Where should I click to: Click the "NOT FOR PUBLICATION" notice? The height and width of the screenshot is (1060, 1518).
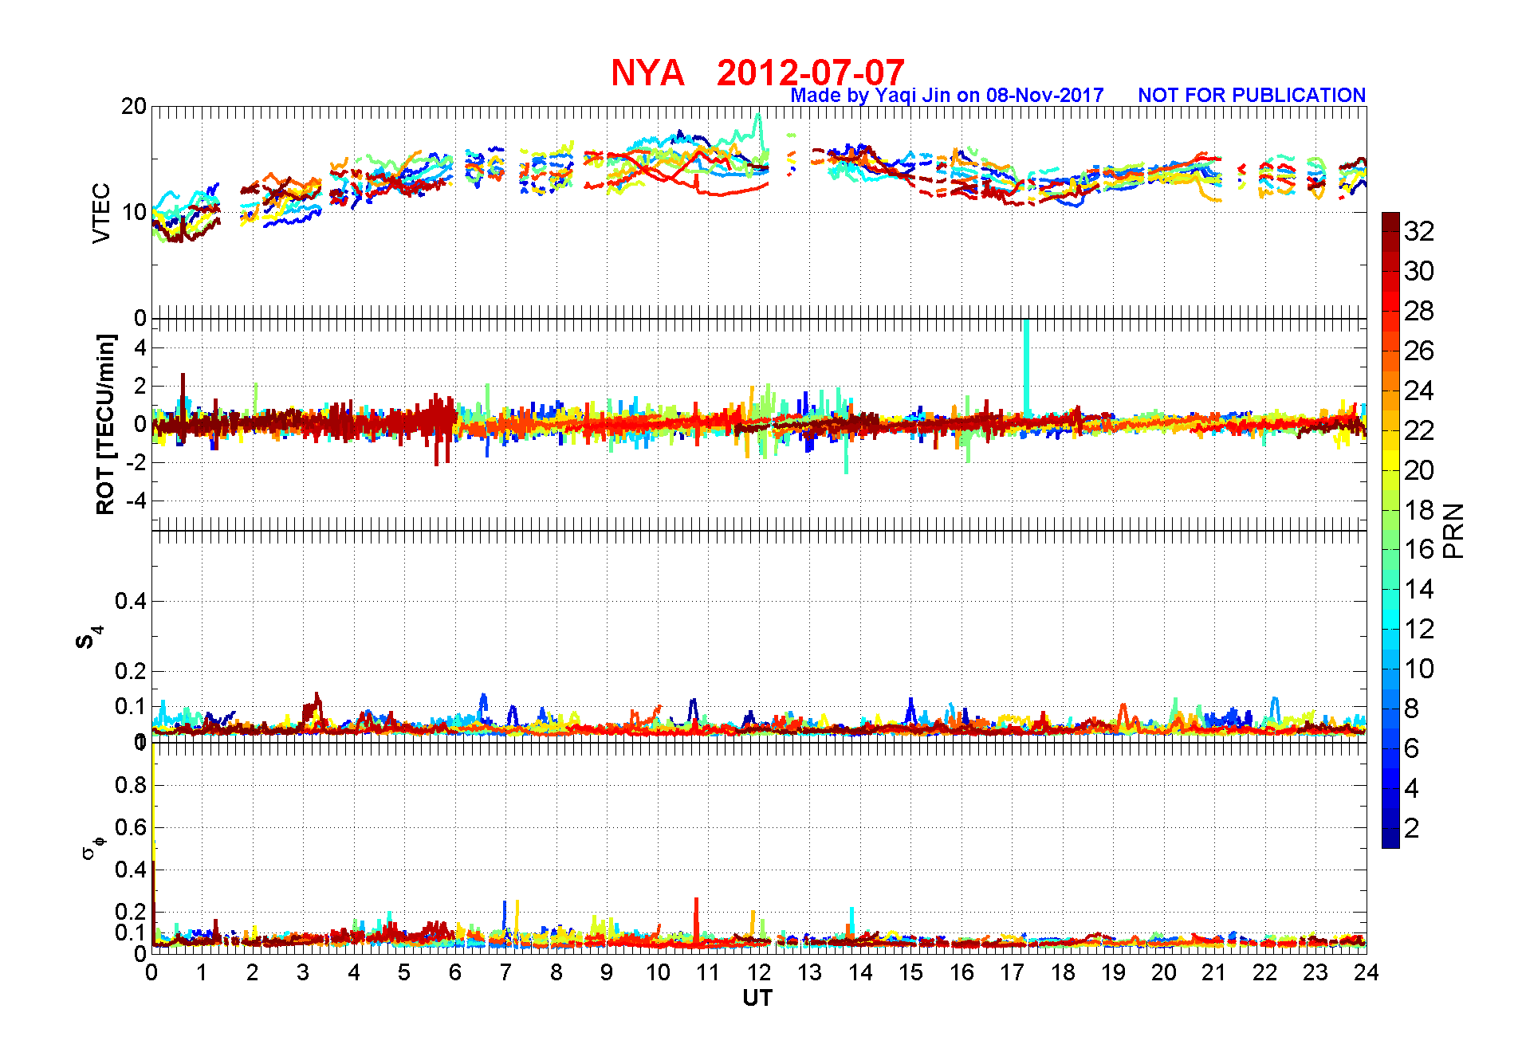(x=1252, y=95)
